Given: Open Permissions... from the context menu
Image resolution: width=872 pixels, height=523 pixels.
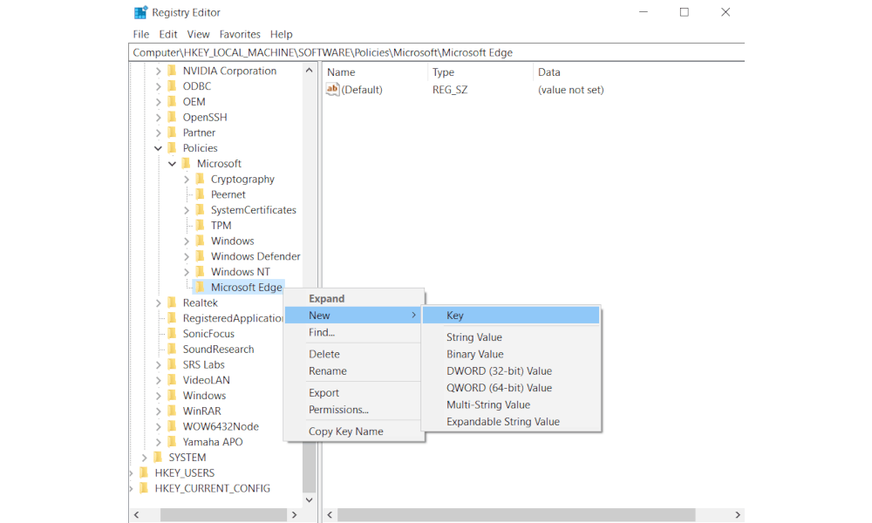Looking at the screenshot, I should 354,410.
